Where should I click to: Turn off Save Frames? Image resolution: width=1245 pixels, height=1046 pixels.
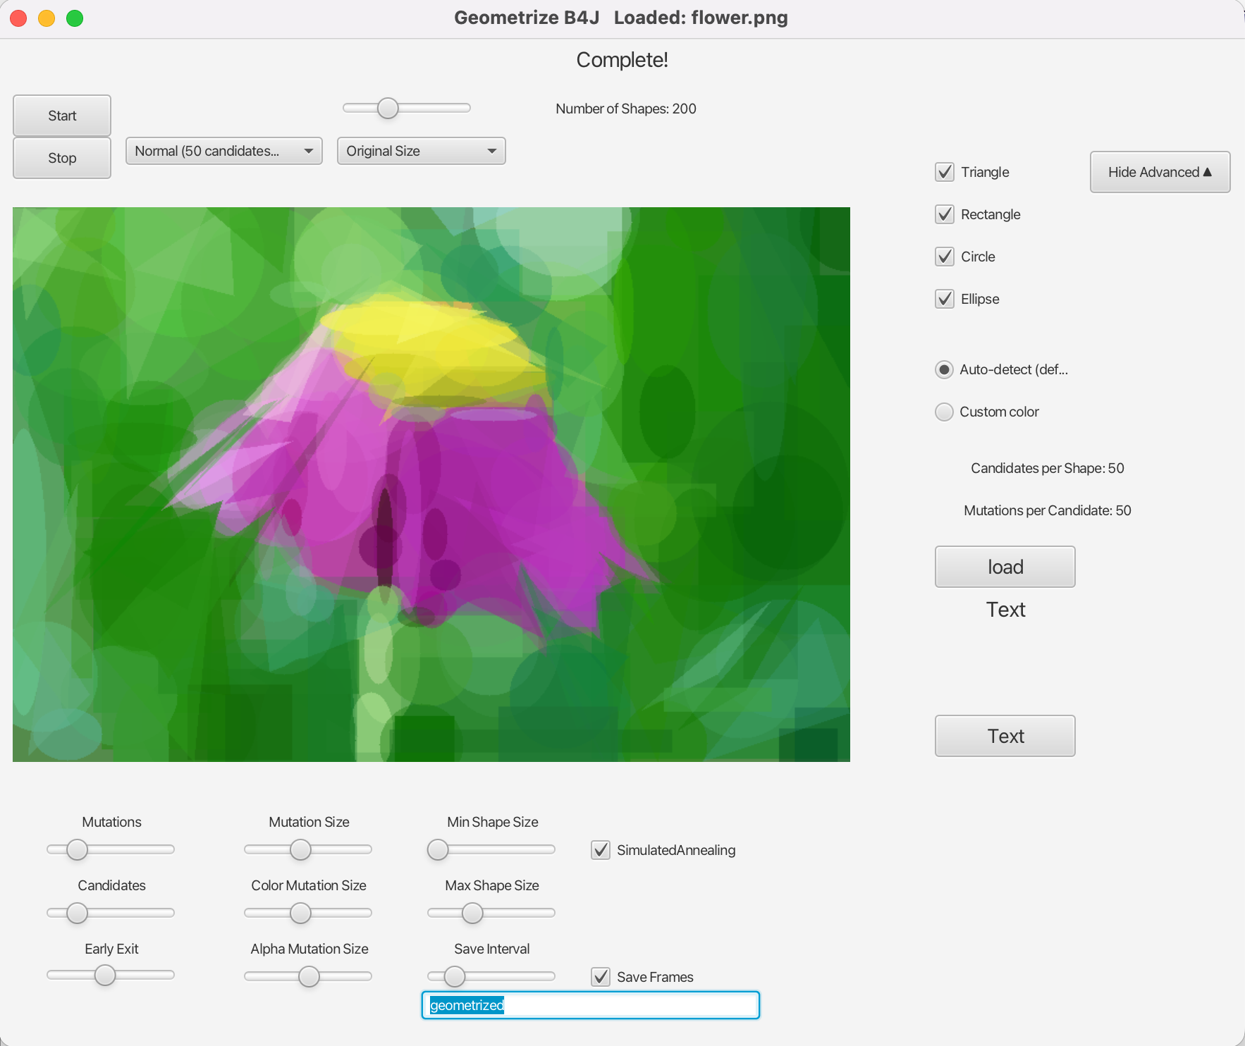(600, 977)
